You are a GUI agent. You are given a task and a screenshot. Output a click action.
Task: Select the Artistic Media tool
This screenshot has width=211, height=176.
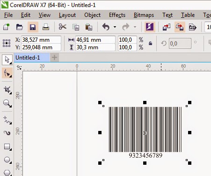point(7,133)
